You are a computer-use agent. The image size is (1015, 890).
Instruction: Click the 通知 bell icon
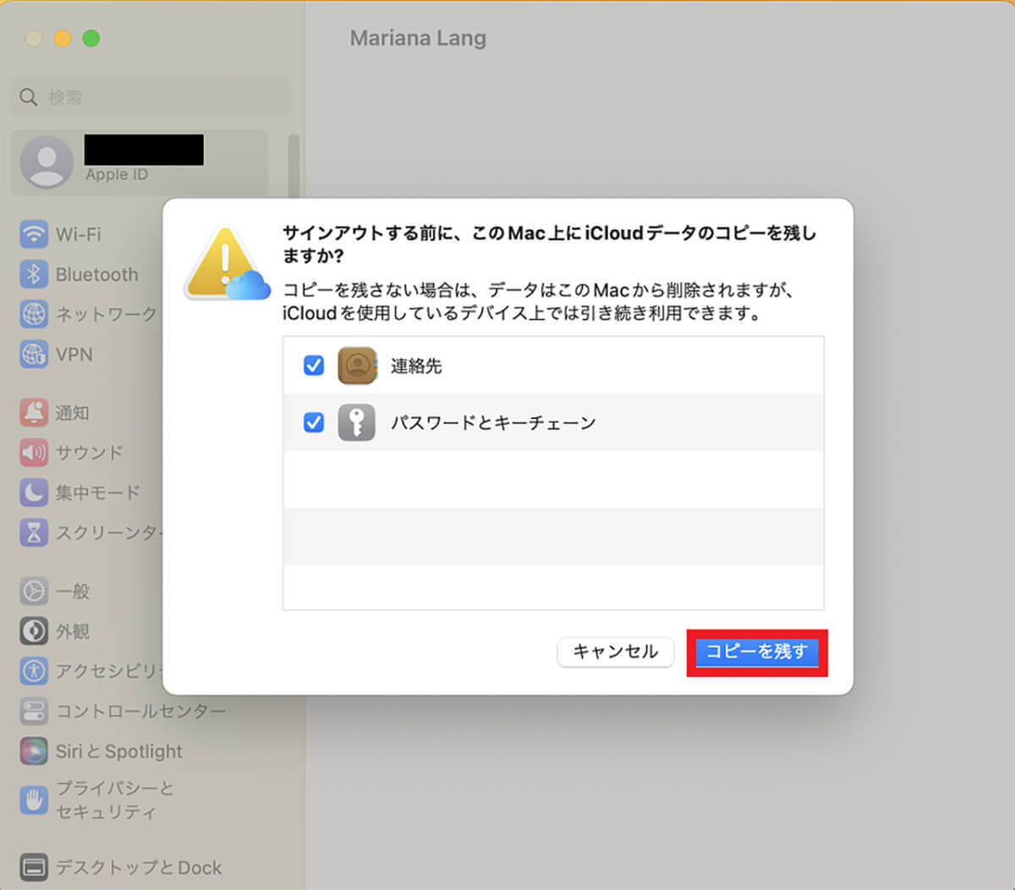(34, 412)
